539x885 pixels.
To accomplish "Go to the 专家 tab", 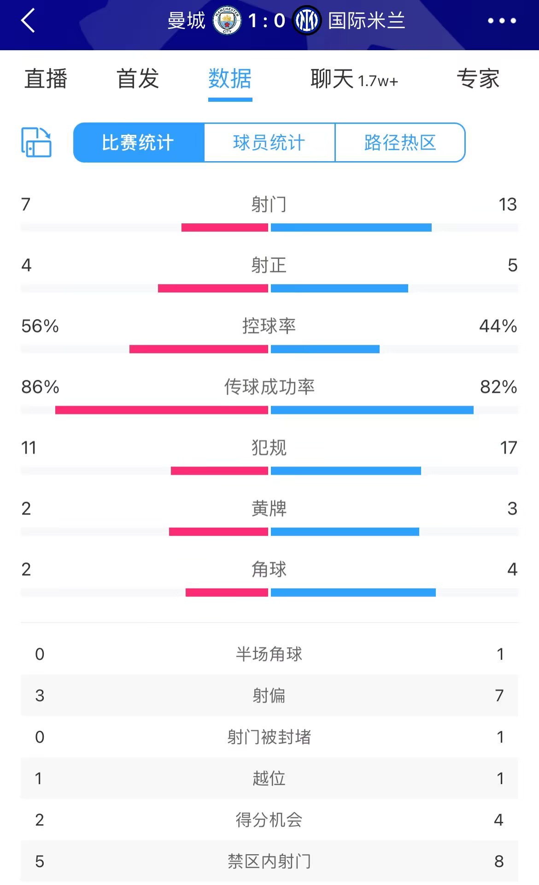I will pyautogui.click(x=478, y=79).
